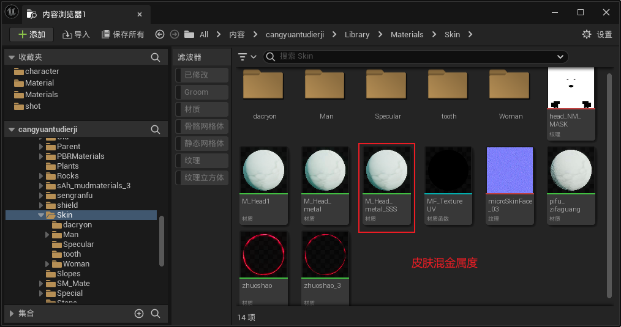The width and height of the screenshot is (621, 327).
Task: Toggle the 已修改 (modified) filter
Action: [x=200, y=75]
